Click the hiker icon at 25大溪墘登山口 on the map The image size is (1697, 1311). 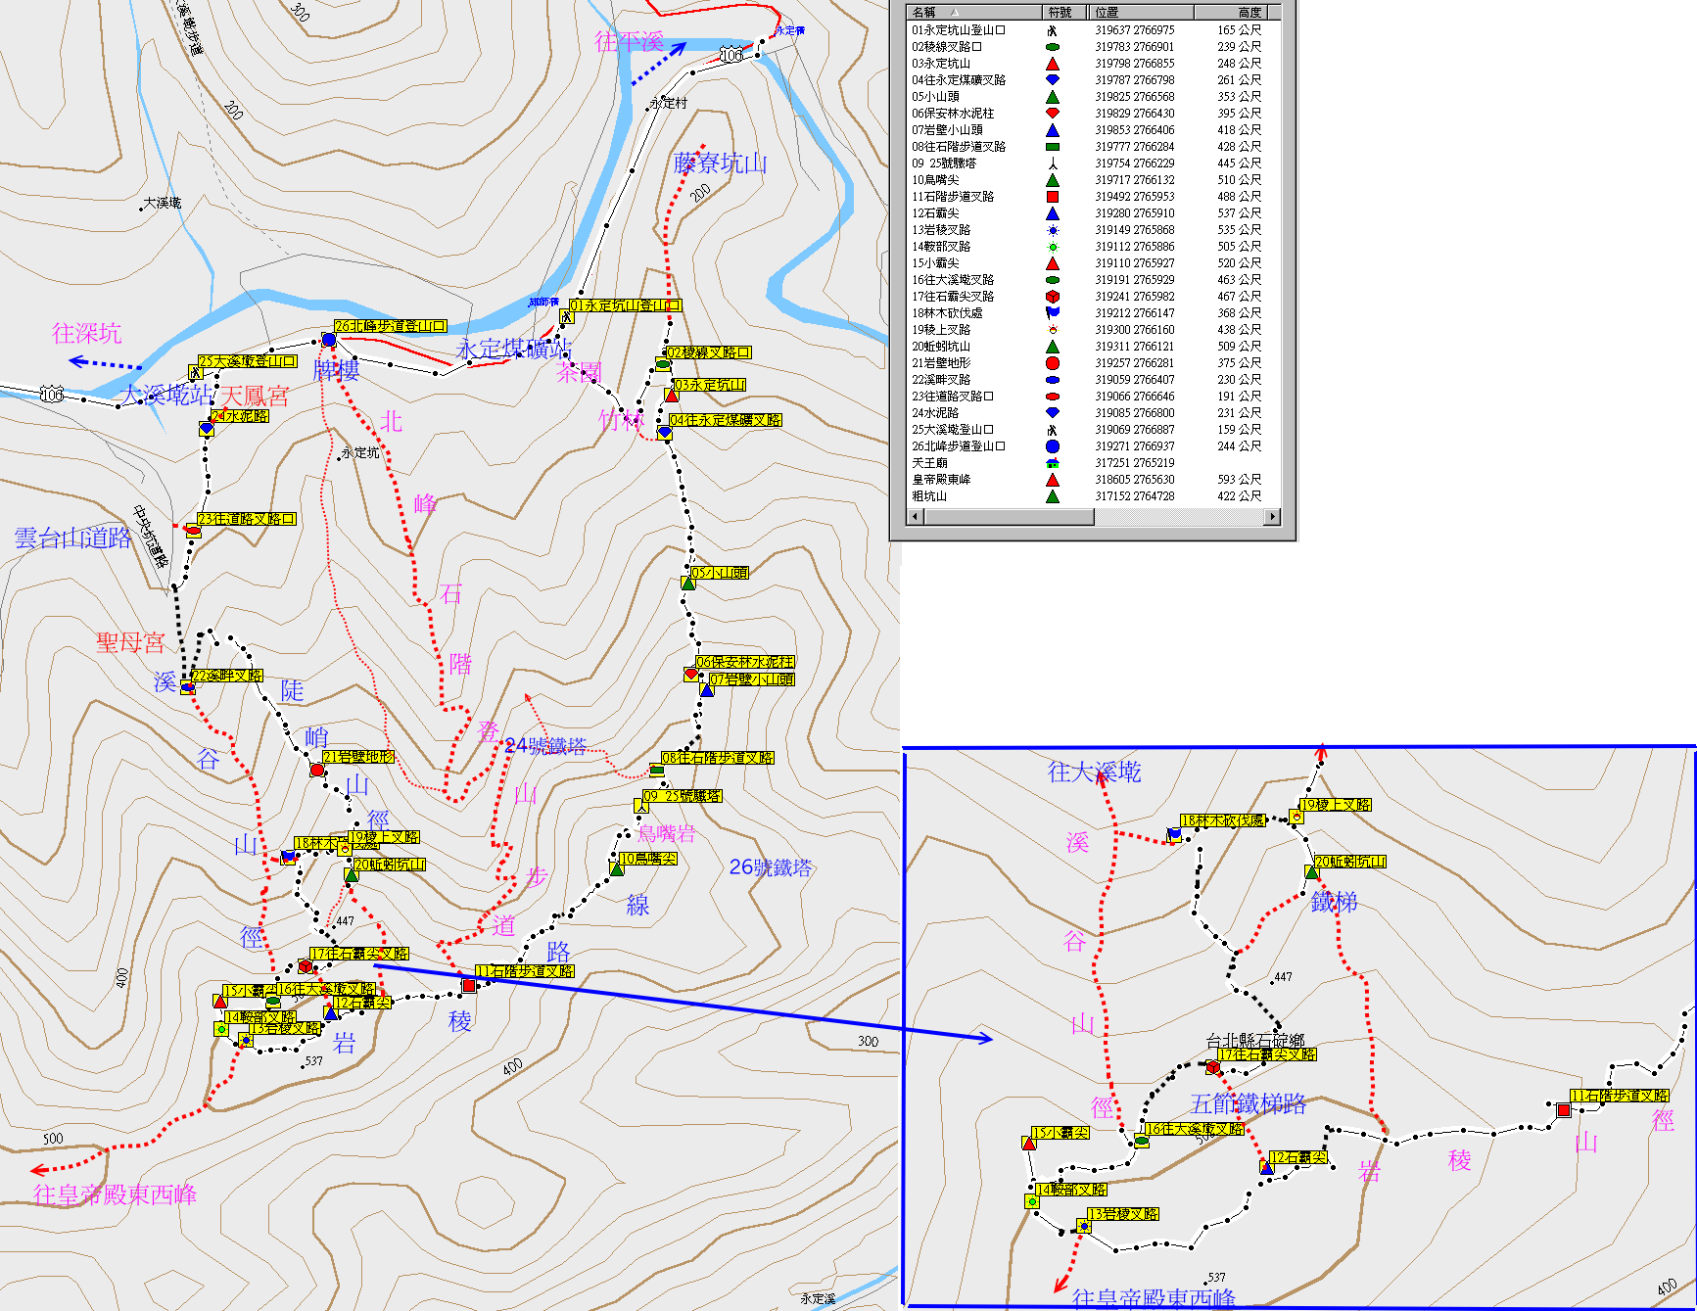(x=195, y=373)
